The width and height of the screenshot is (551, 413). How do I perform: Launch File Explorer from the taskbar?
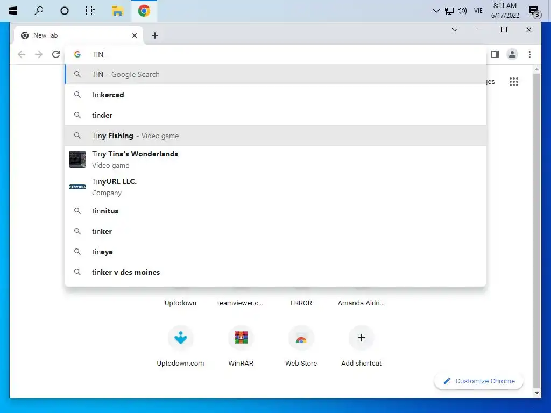pos(117,11)
